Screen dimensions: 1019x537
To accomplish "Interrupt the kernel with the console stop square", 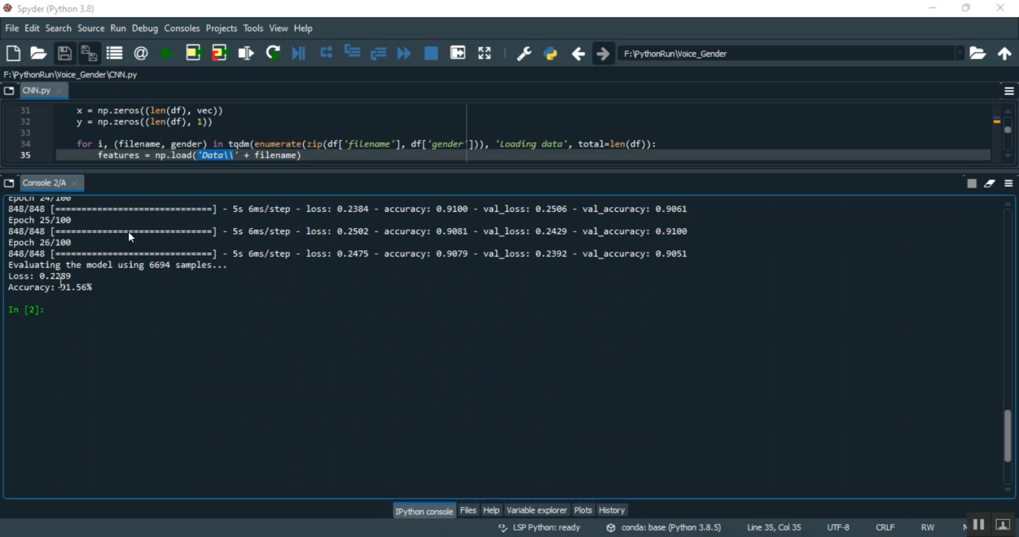I will (971, 183).
